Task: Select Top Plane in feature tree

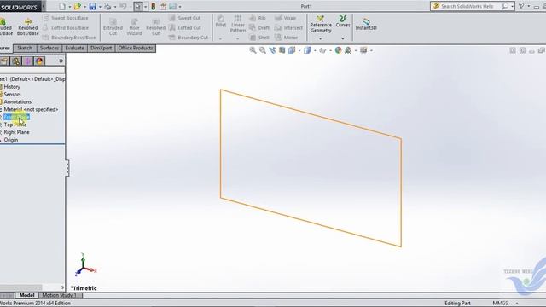Action: (x=15, y=125)
